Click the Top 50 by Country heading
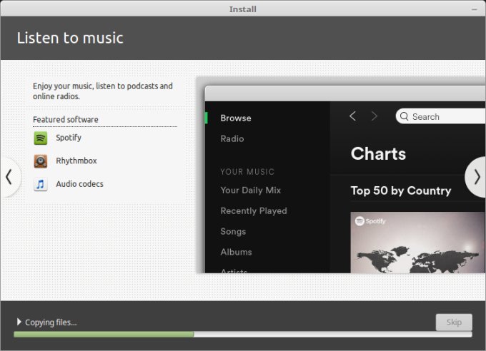Viewport: 486px width, 351px height. [401, 190]
